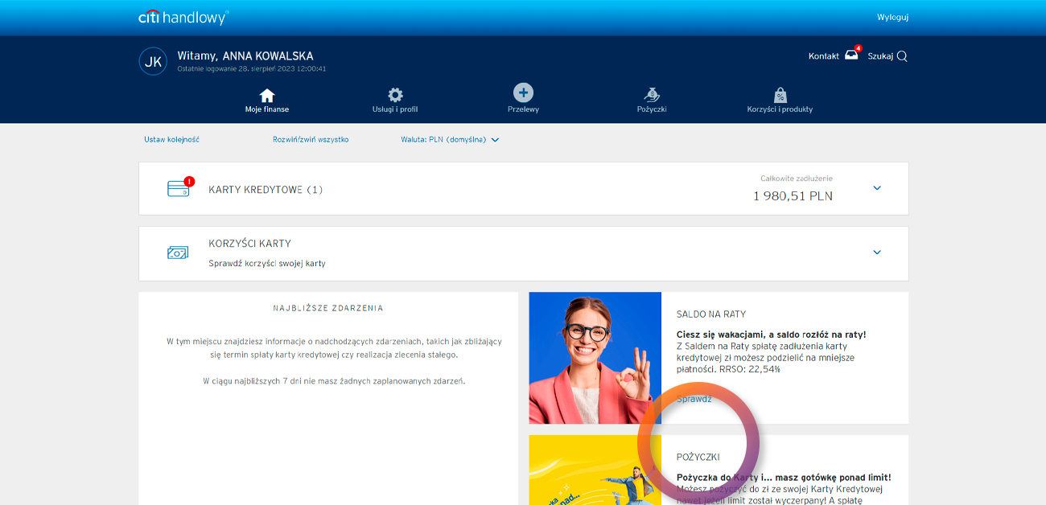Open the Pożyczki hand-with-coin icon
This screenshot has height=505, width=1046.
(x=652, y=95)
